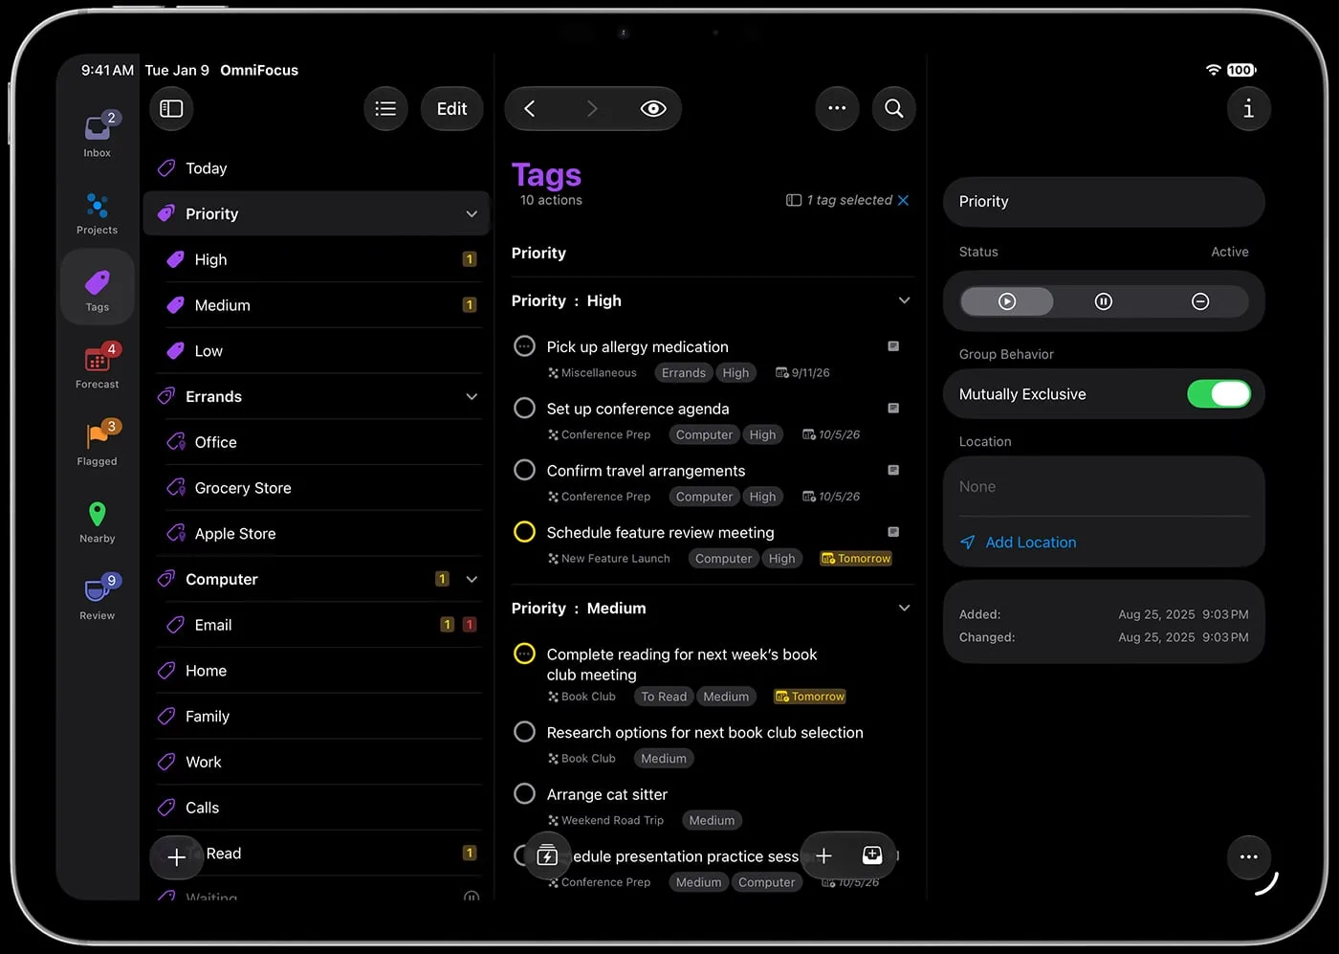Image resolution: width=1339 pixels, height=954 pixels.
Task: Toggle Mutually Exclusive group behavior switch
Action: [1218, 394]
